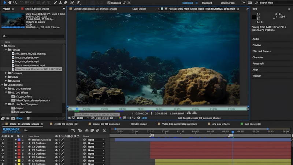The image size is (293, 165).
Task: Open the Render Queue tab
Action: (x=139, y=124)
